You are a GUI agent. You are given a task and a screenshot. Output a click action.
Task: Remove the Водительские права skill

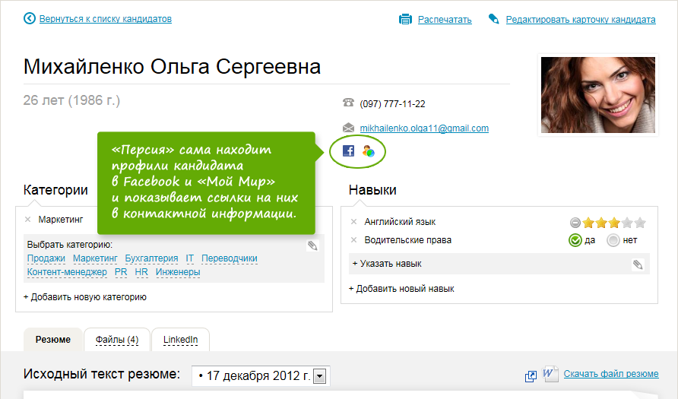coord(354,240)
